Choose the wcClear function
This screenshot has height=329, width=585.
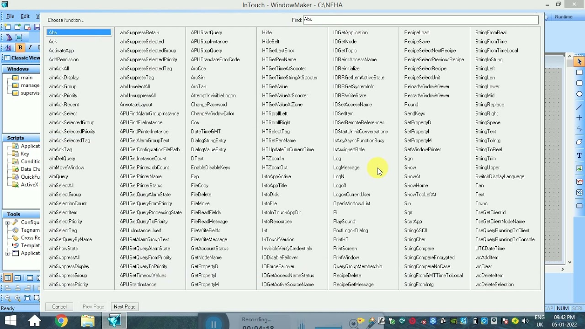pyautogui.click(x=484, y=266)
